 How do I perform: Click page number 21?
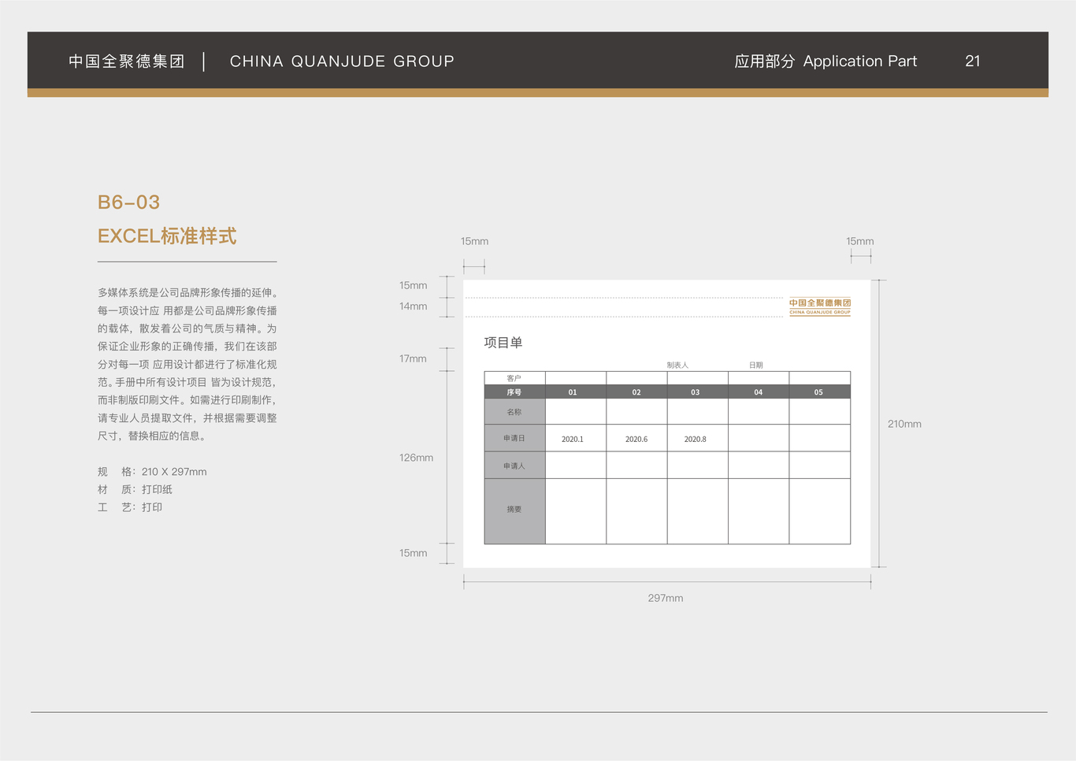point(973,61)
